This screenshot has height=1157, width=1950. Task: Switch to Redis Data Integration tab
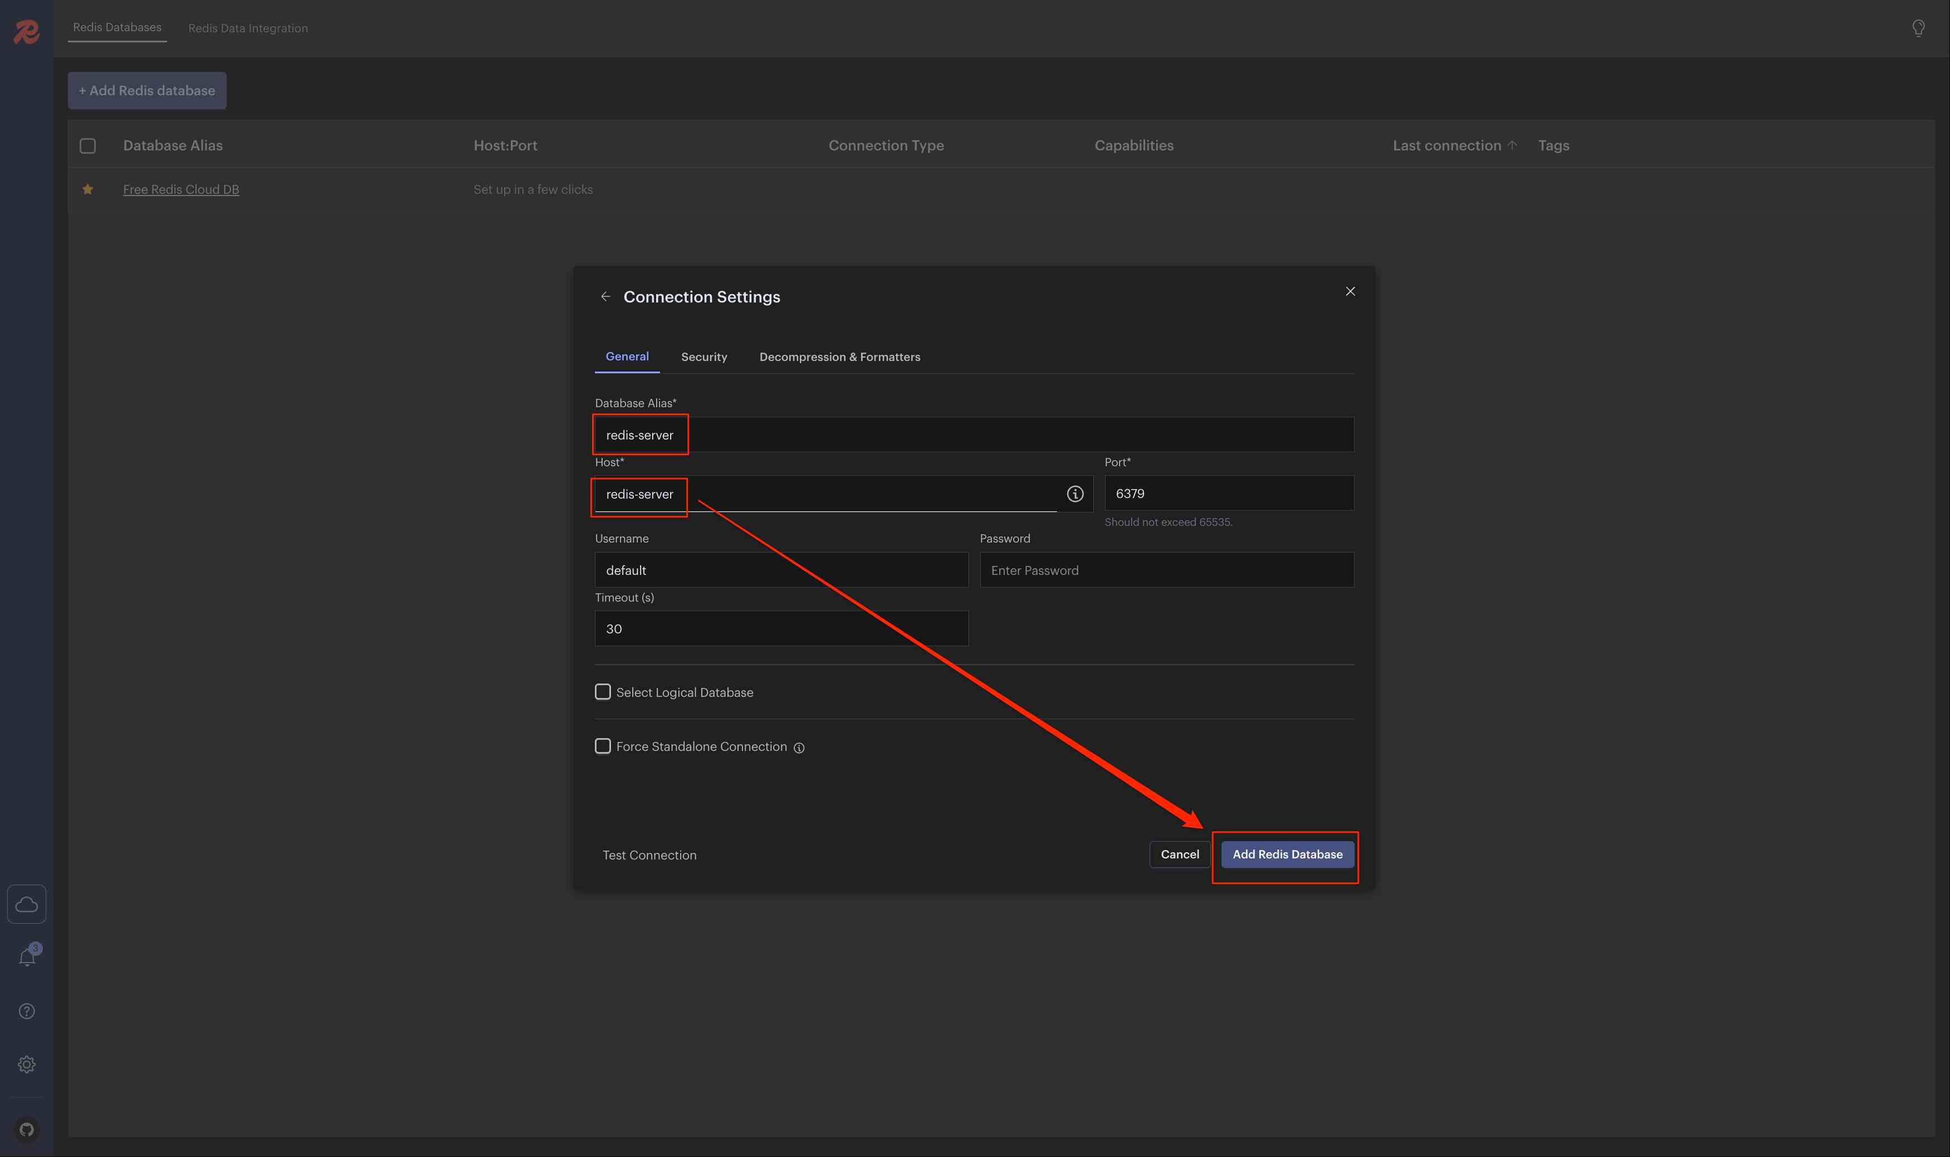tap(248, 28)
